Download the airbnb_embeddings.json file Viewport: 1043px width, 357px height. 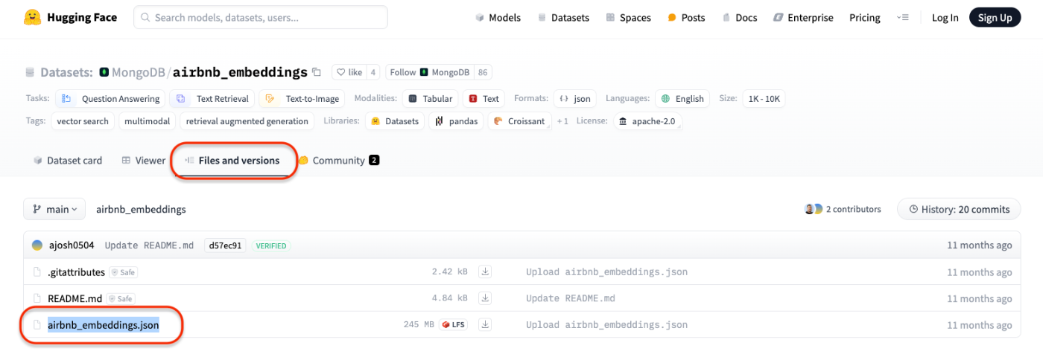pos(485,324)
